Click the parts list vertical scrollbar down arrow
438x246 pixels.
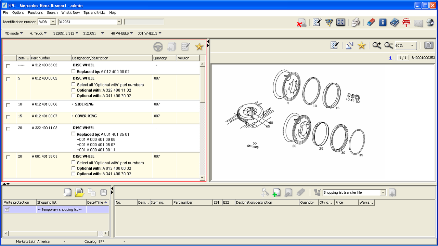pyautogui.click(x=202, y=177)
